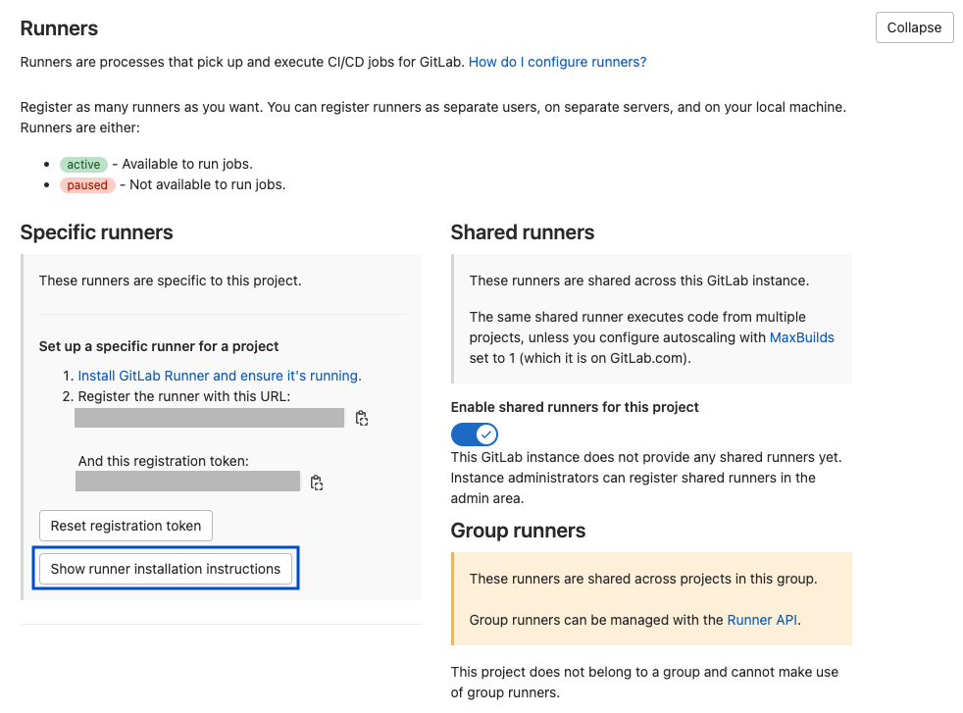Select the redacted registration token field
963x713 pixels.
[187, 481]
